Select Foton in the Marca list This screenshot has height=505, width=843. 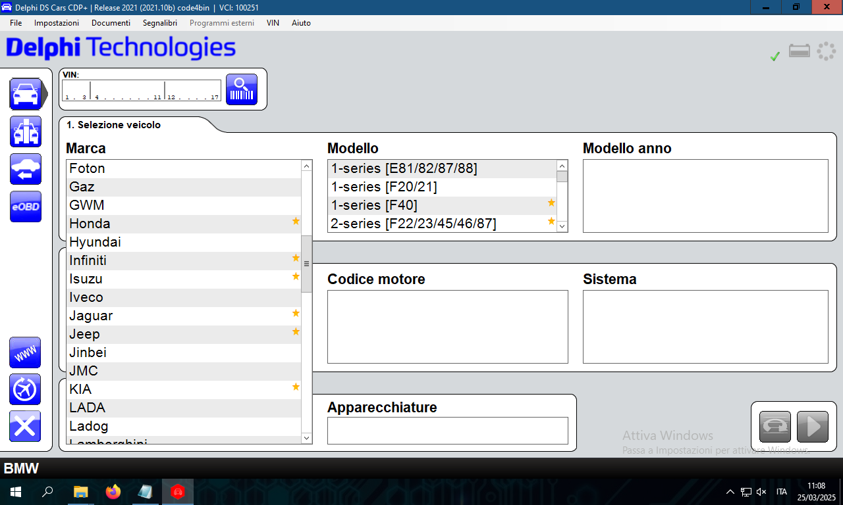(x=184, y=169)
